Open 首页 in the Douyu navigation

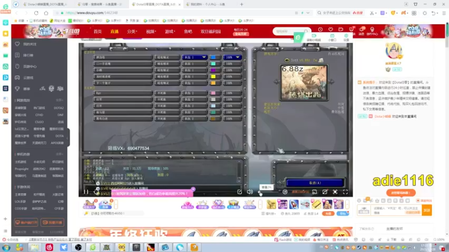click(98, 31)
